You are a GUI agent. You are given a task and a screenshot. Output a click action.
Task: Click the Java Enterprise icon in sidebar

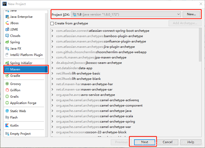coord(7,17)
